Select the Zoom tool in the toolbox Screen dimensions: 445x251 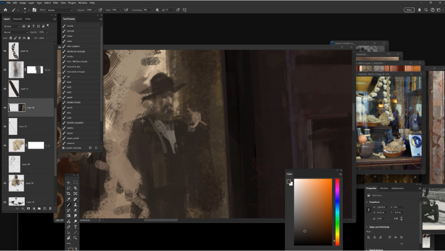[75, 238]
